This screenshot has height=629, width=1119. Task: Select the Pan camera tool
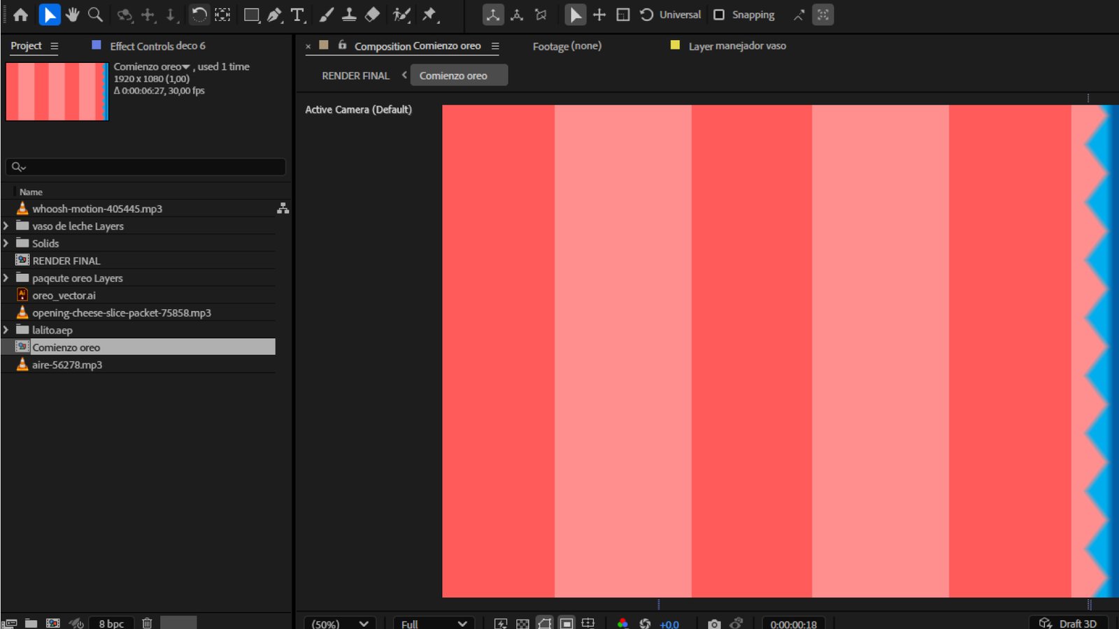(x=148, y=15)
